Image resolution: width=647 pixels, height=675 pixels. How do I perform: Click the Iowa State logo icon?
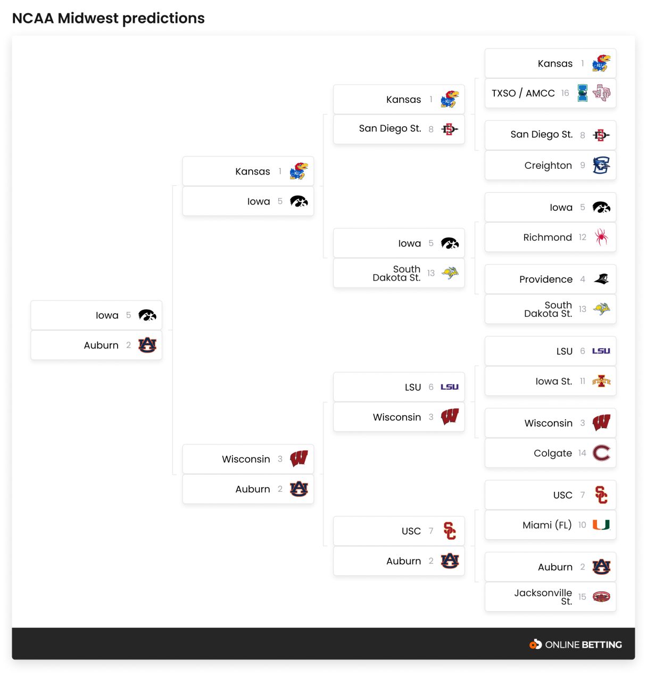601,381
